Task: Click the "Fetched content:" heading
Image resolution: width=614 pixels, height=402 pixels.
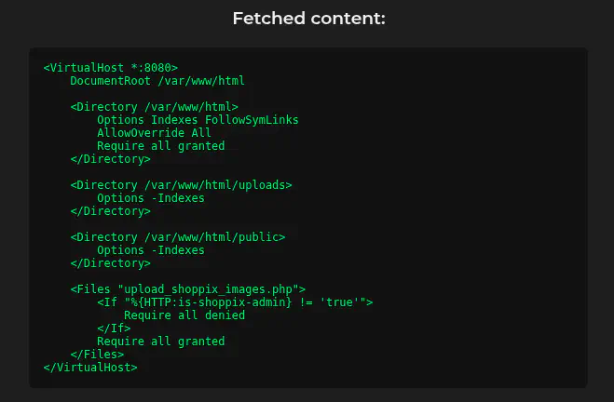Action: pos(307,19)
